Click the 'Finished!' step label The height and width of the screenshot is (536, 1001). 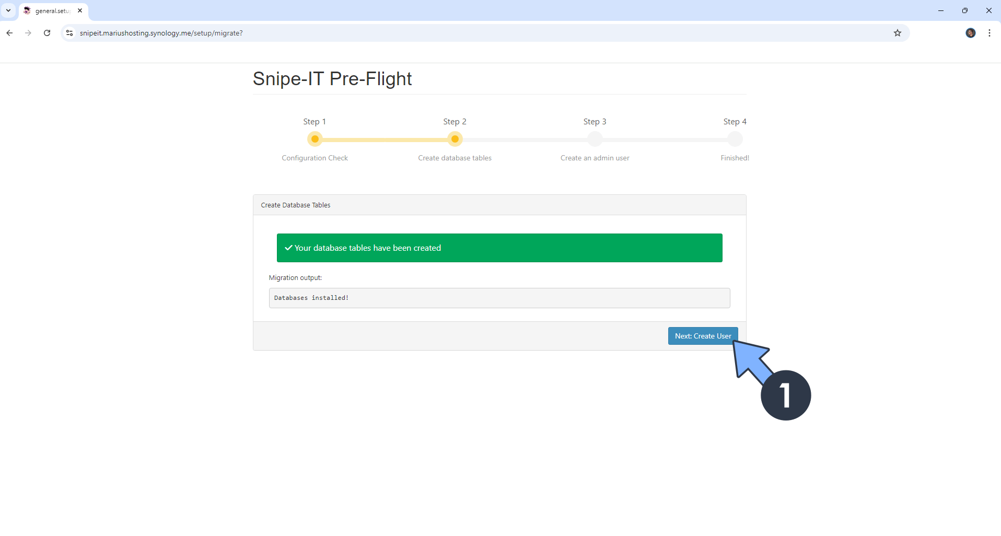tap(735, 158)
